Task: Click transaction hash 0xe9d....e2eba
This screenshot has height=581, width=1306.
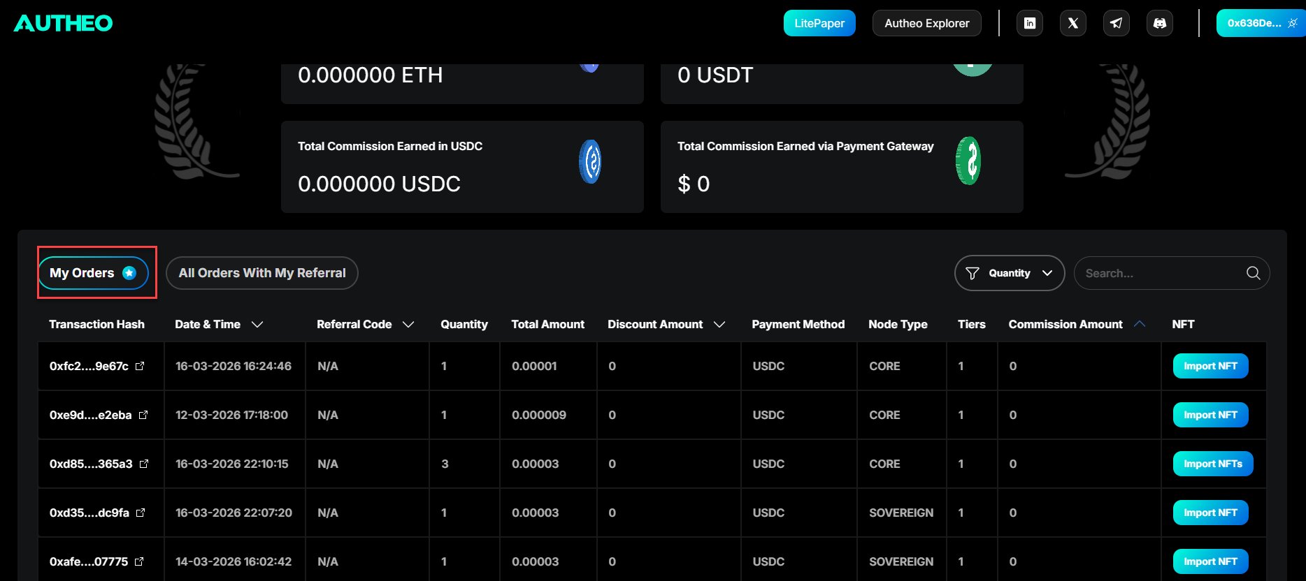Action: (91, 415)
